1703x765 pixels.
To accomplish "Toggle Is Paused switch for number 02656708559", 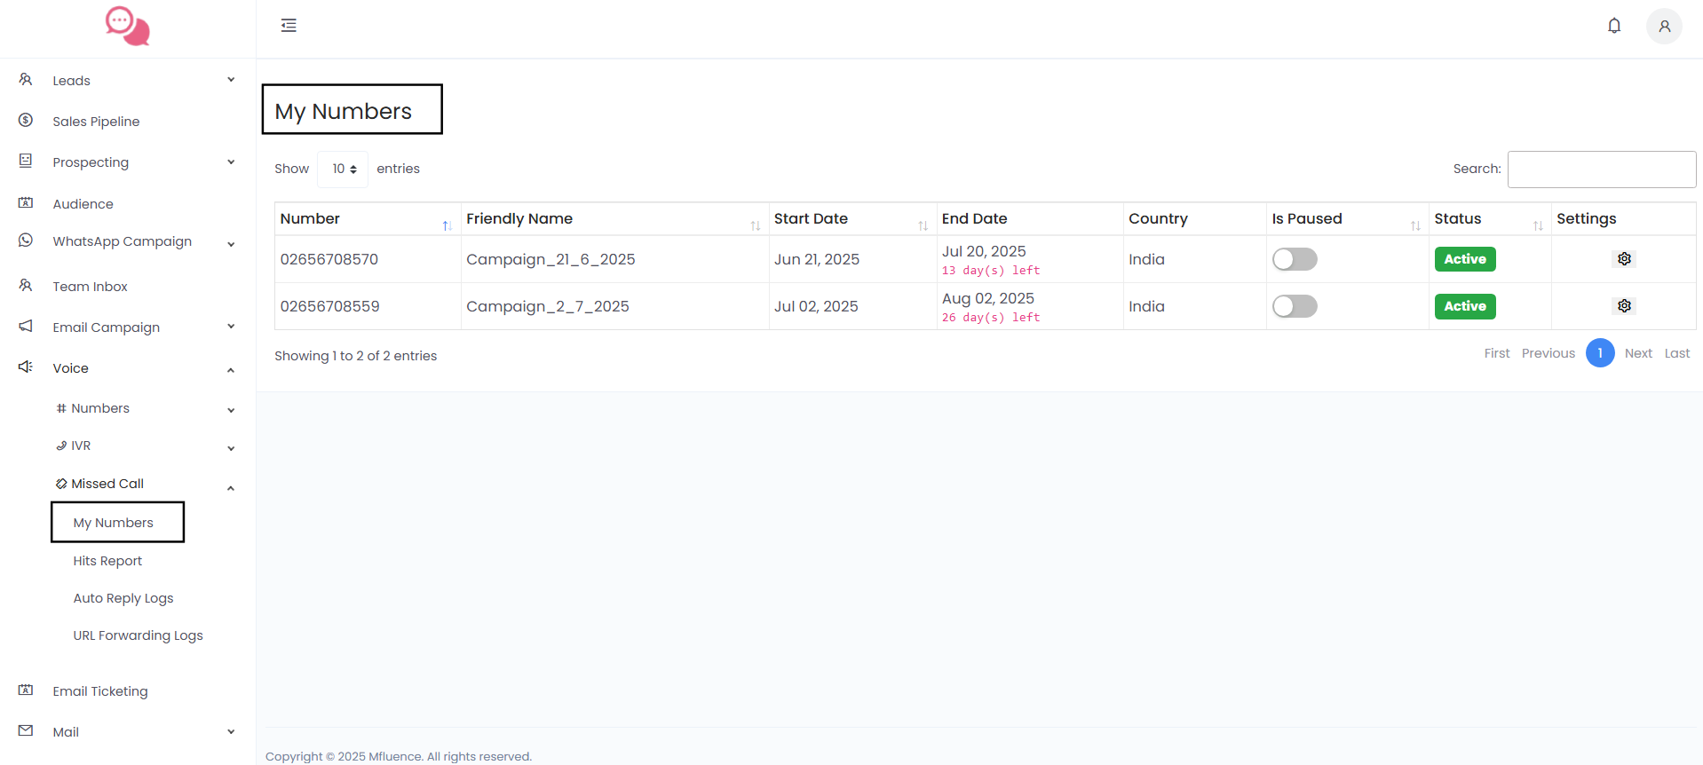I will tap(1294, 306).
